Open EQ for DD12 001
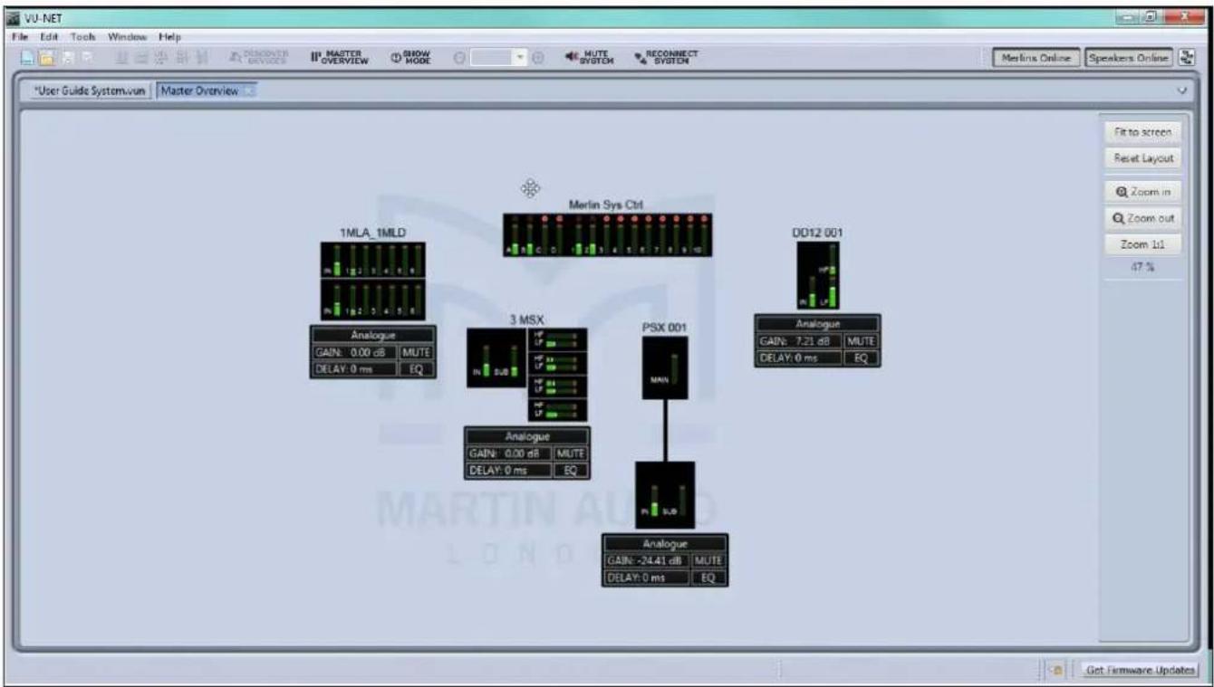The image size is (1214, 687). tap(861, 358)
